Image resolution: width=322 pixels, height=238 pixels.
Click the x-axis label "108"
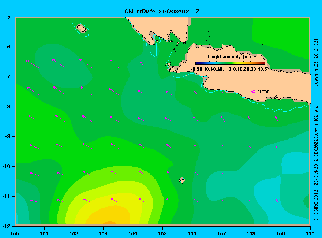point(251,234)
